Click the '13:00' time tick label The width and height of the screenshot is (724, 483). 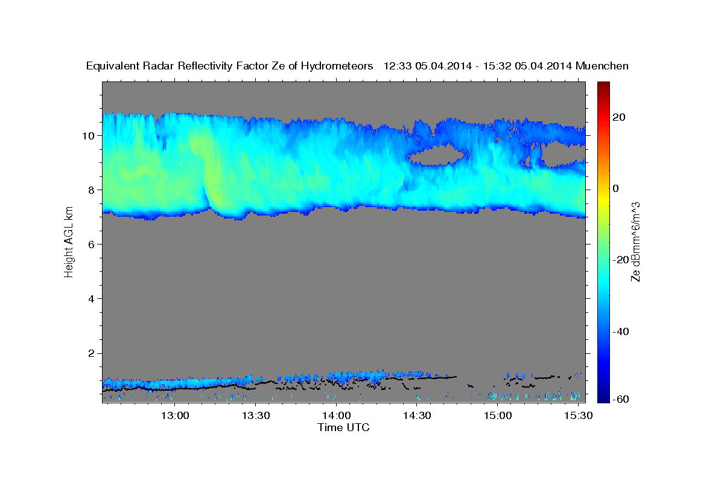click(176, 416)
